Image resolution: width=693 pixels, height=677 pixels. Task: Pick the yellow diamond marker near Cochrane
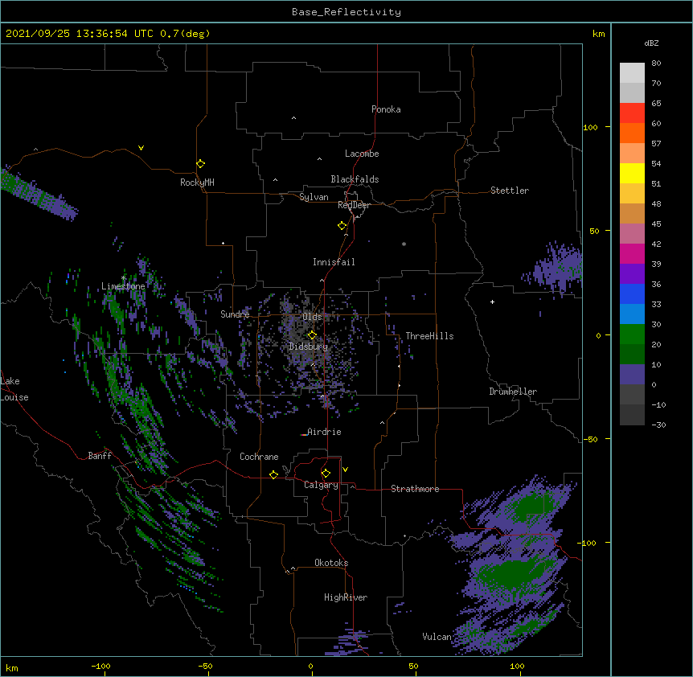pyautogui.click(x=273, y=474)
